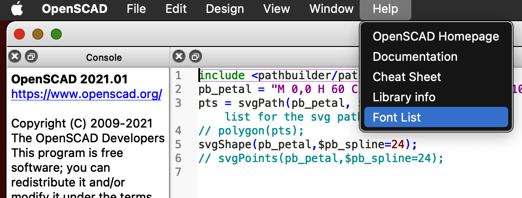This screenshot has width=522, height=198.
Task: Select Library info in Help menu
Action: 403,97
